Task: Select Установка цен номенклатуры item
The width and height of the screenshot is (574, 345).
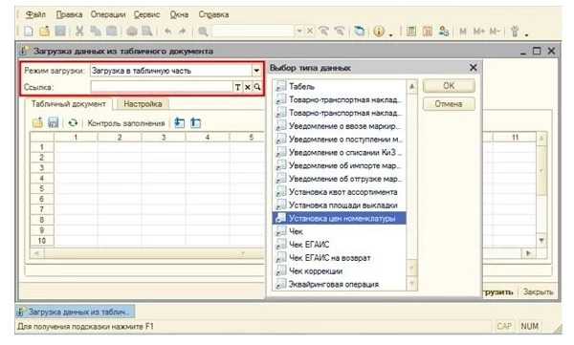Action: pyautogui.click(x=340, y=218)
